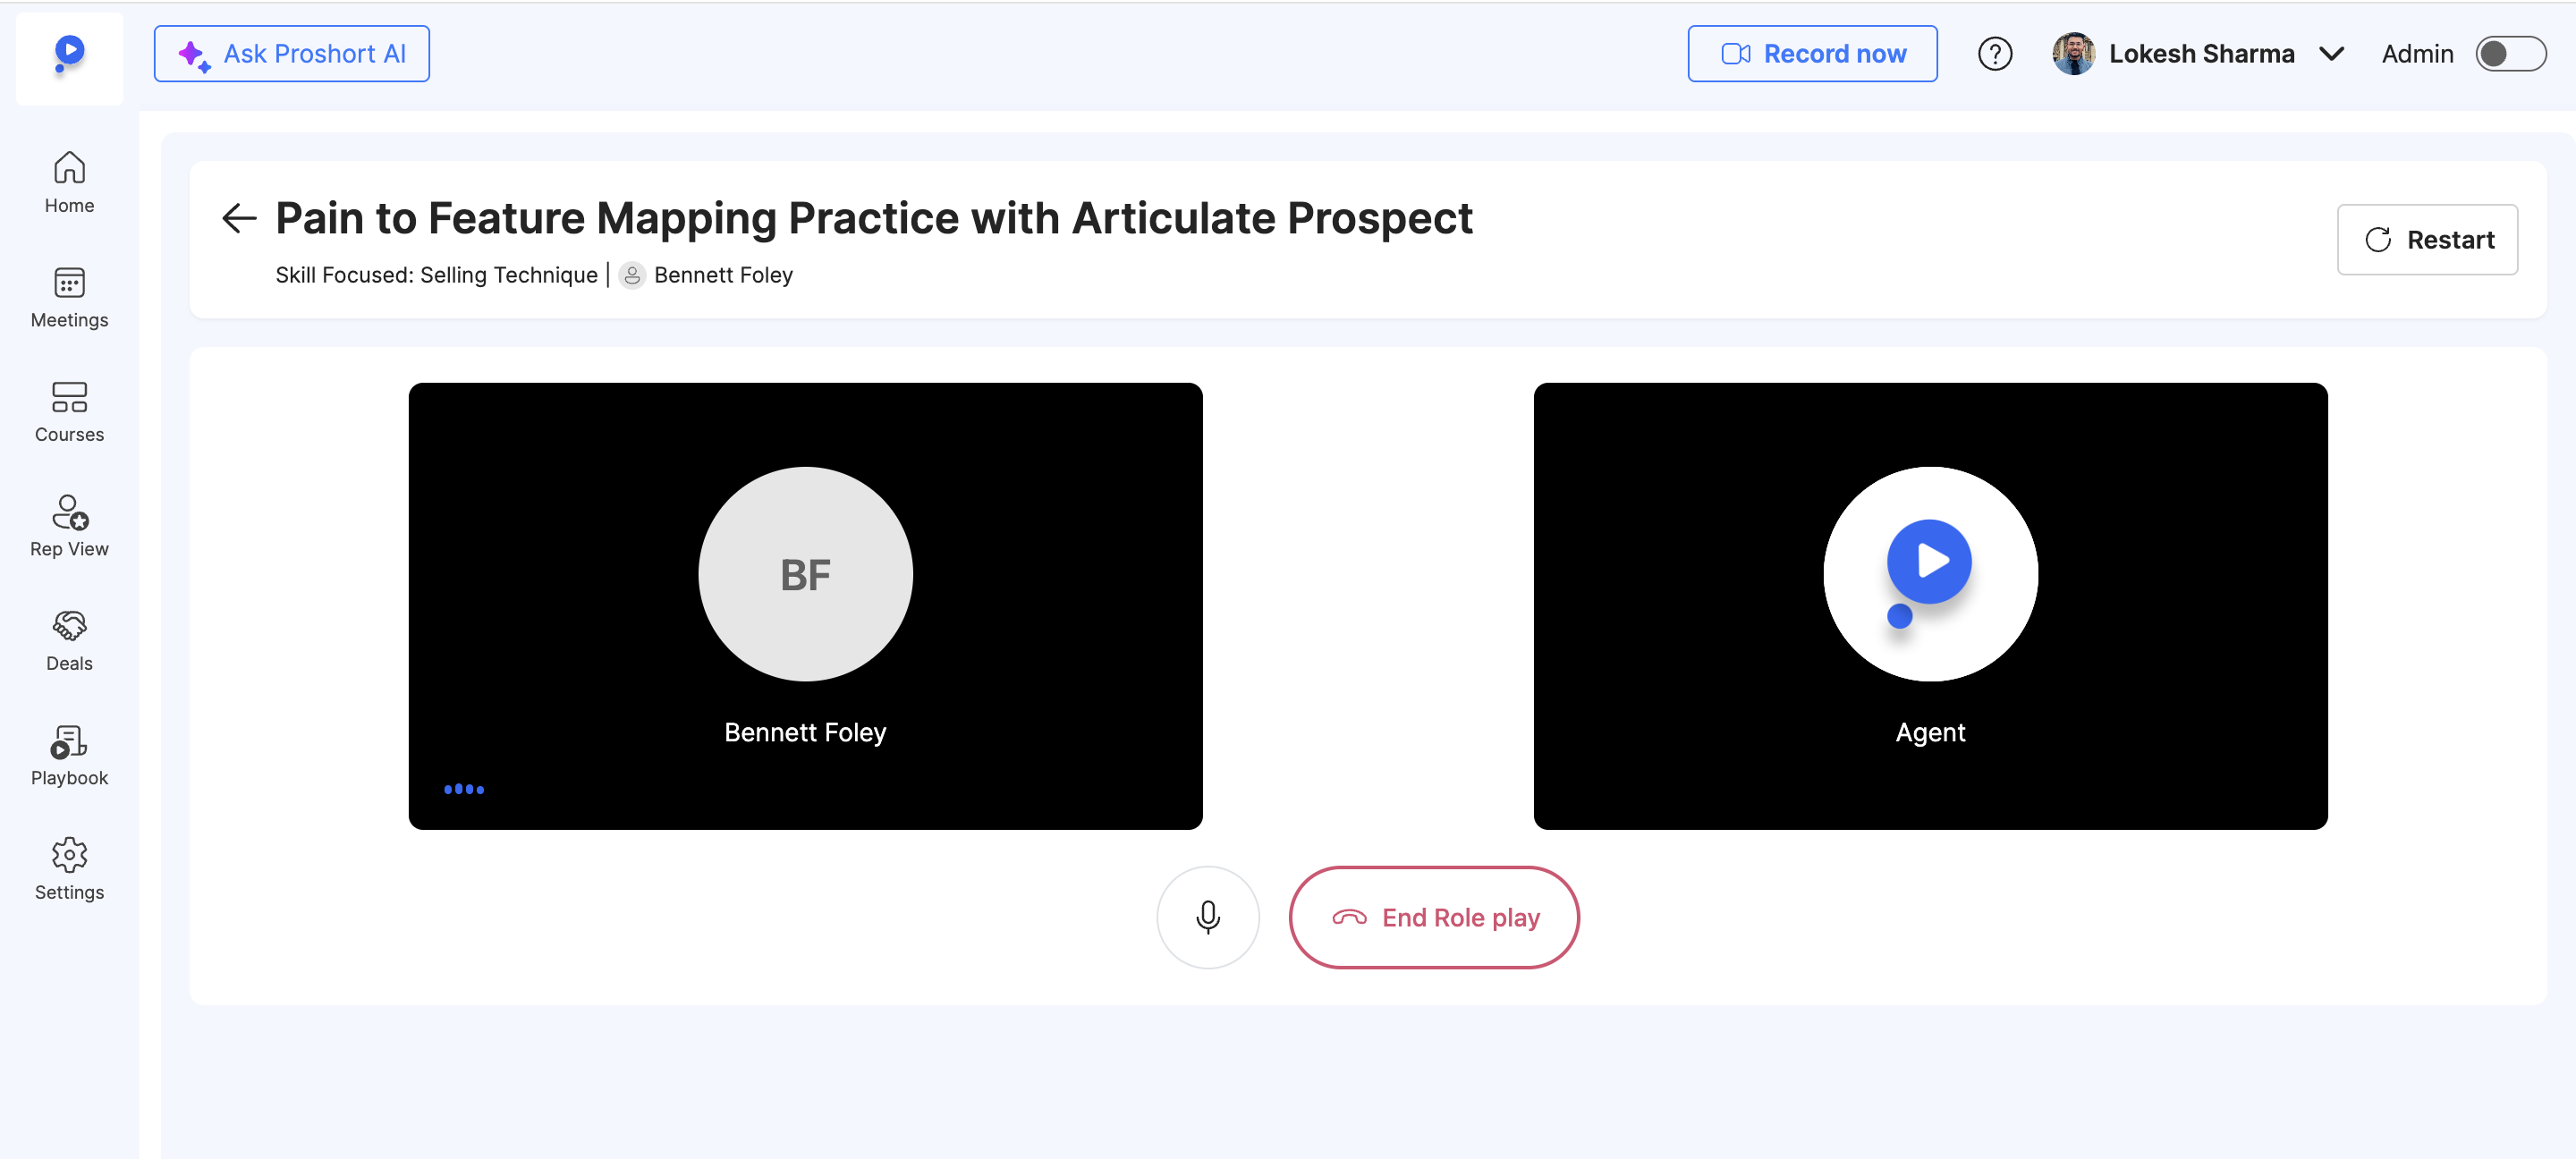The height and width of the screenshot is (1159, 2576).
Task: Toggle the Admin switch
Action: click(x=2509, y=54)
